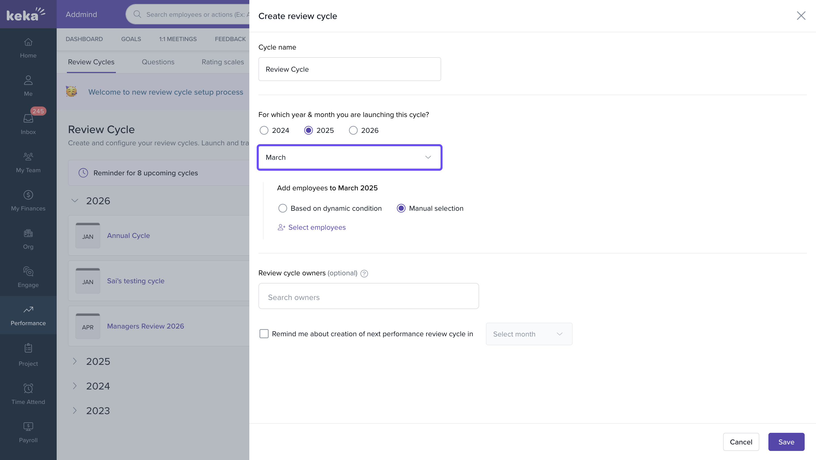Open the Inbox sidebar icon
This screenshot has width=816, height=460.
click(28, 119)
